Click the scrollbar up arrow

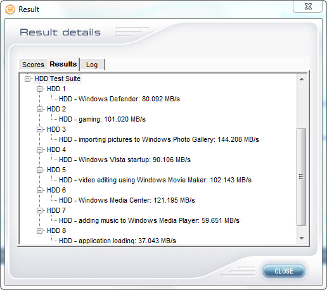coord(302,79)
